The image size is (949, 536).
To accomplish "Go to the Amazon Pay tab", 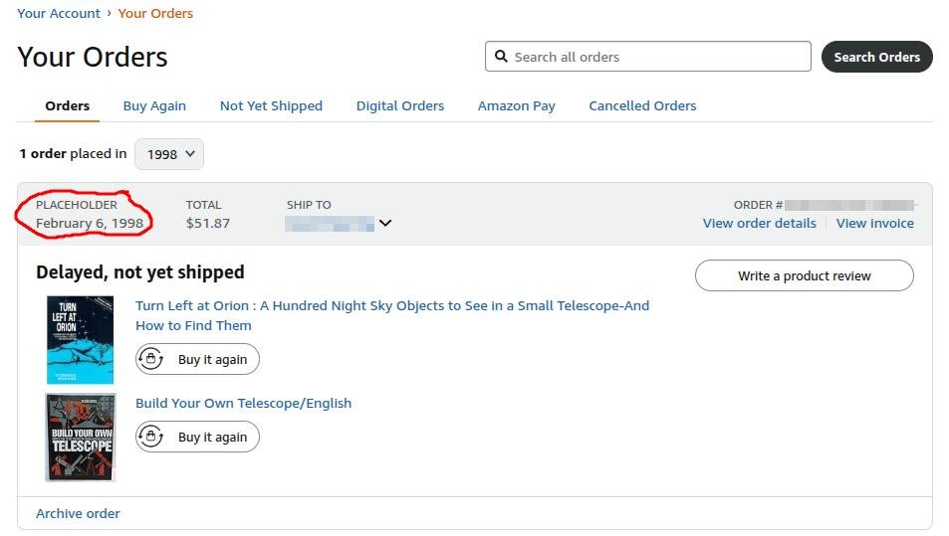I will point(516,105).
